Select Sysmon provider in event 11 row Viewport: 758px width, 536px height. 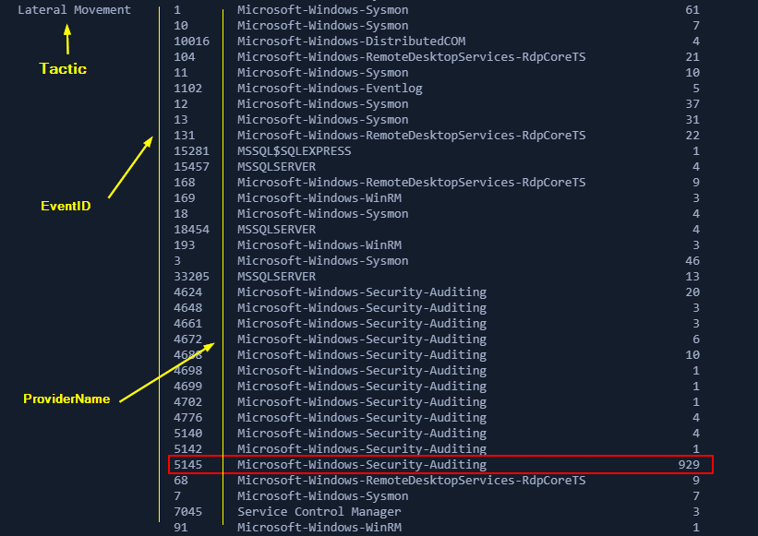coord(322,73)
